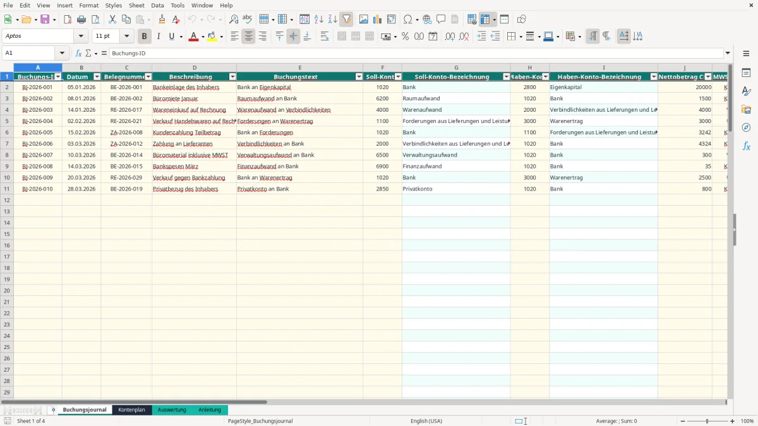Viewport: 758px width, 426px height.
Task: Select row 5 header
Action: (x=7, y=121)
